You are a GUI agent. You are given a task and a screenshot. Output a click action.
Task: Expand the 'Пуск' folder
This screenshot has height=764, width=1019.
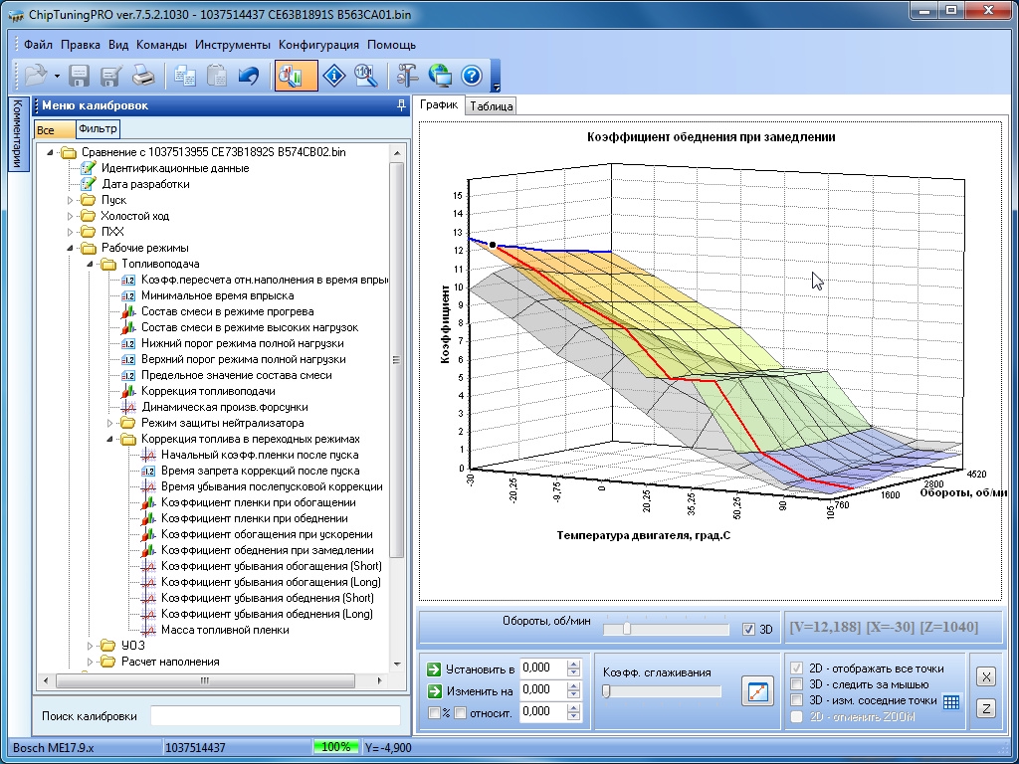coord(71,200)
